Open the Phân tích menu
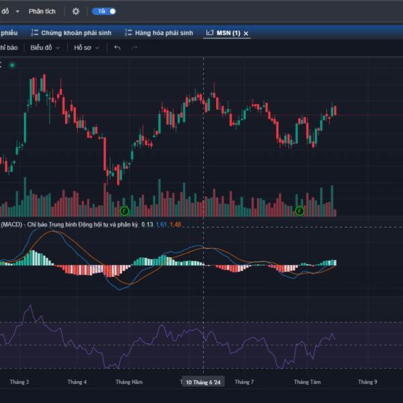This screenshot has width=403, height=403. click(x=42, y=11)
